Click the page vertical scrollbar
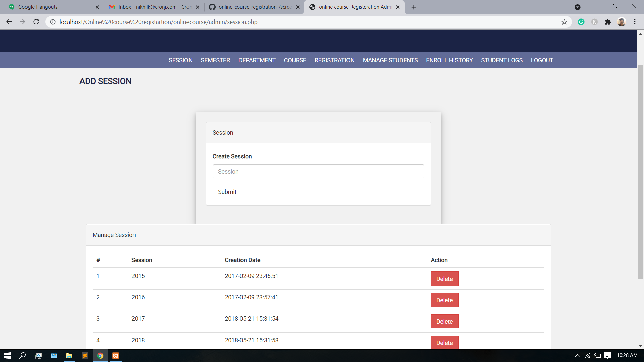 click(x=640, y=171)
